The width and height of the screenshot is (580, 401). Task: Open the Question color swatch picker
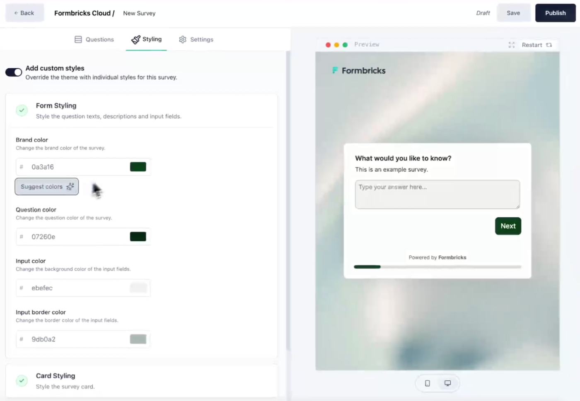(x=138, y=237)
